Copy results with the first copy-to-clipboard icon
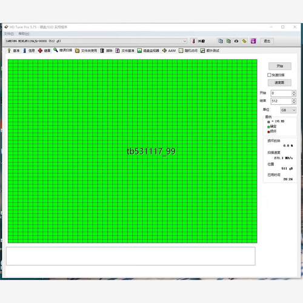The width and height of the screenshot is (303, 303). point(221,41)
